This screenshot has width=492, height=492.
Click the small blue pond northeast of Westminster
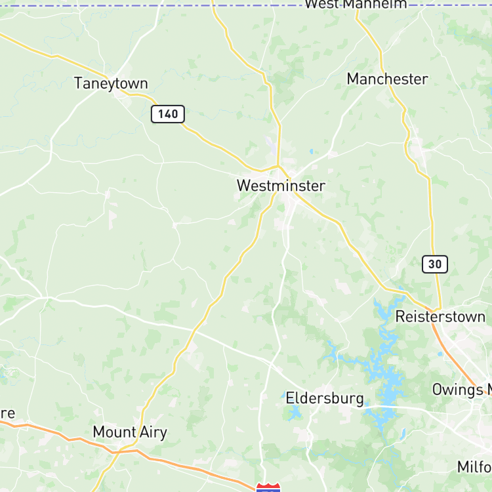coord(311,152)
